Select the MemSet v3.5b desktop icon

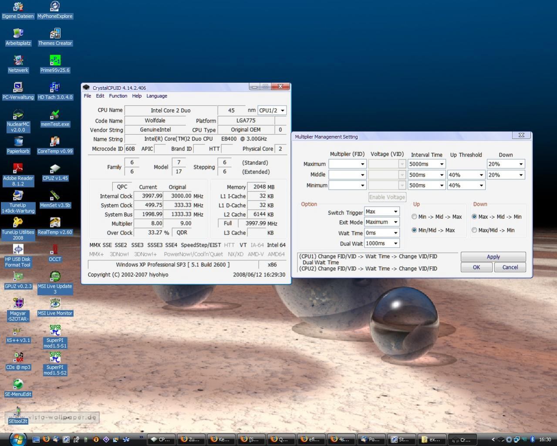pos(55,200)
